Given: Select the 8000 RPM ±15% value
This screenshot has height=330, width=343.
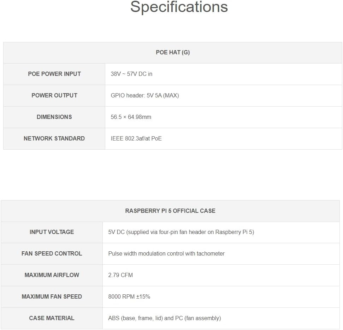Looking at the screenshot, I should (x=129, y=296).
